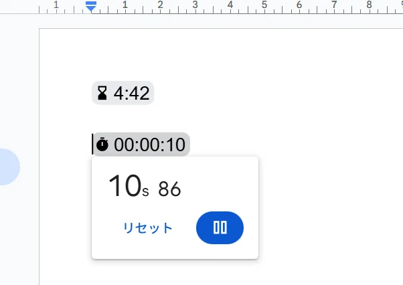Click the リセット reset button
This screenshot has width=403, height=285.
click(148, 227)
